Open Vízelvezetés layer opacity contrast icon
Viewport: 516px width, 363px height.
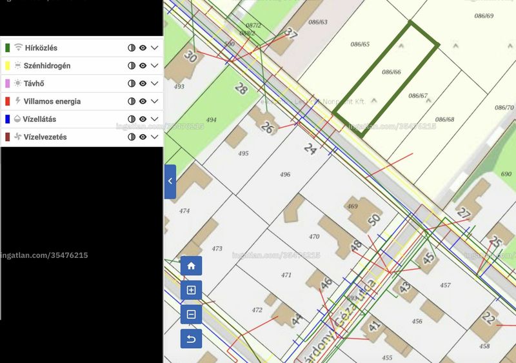tap(132, 137)
